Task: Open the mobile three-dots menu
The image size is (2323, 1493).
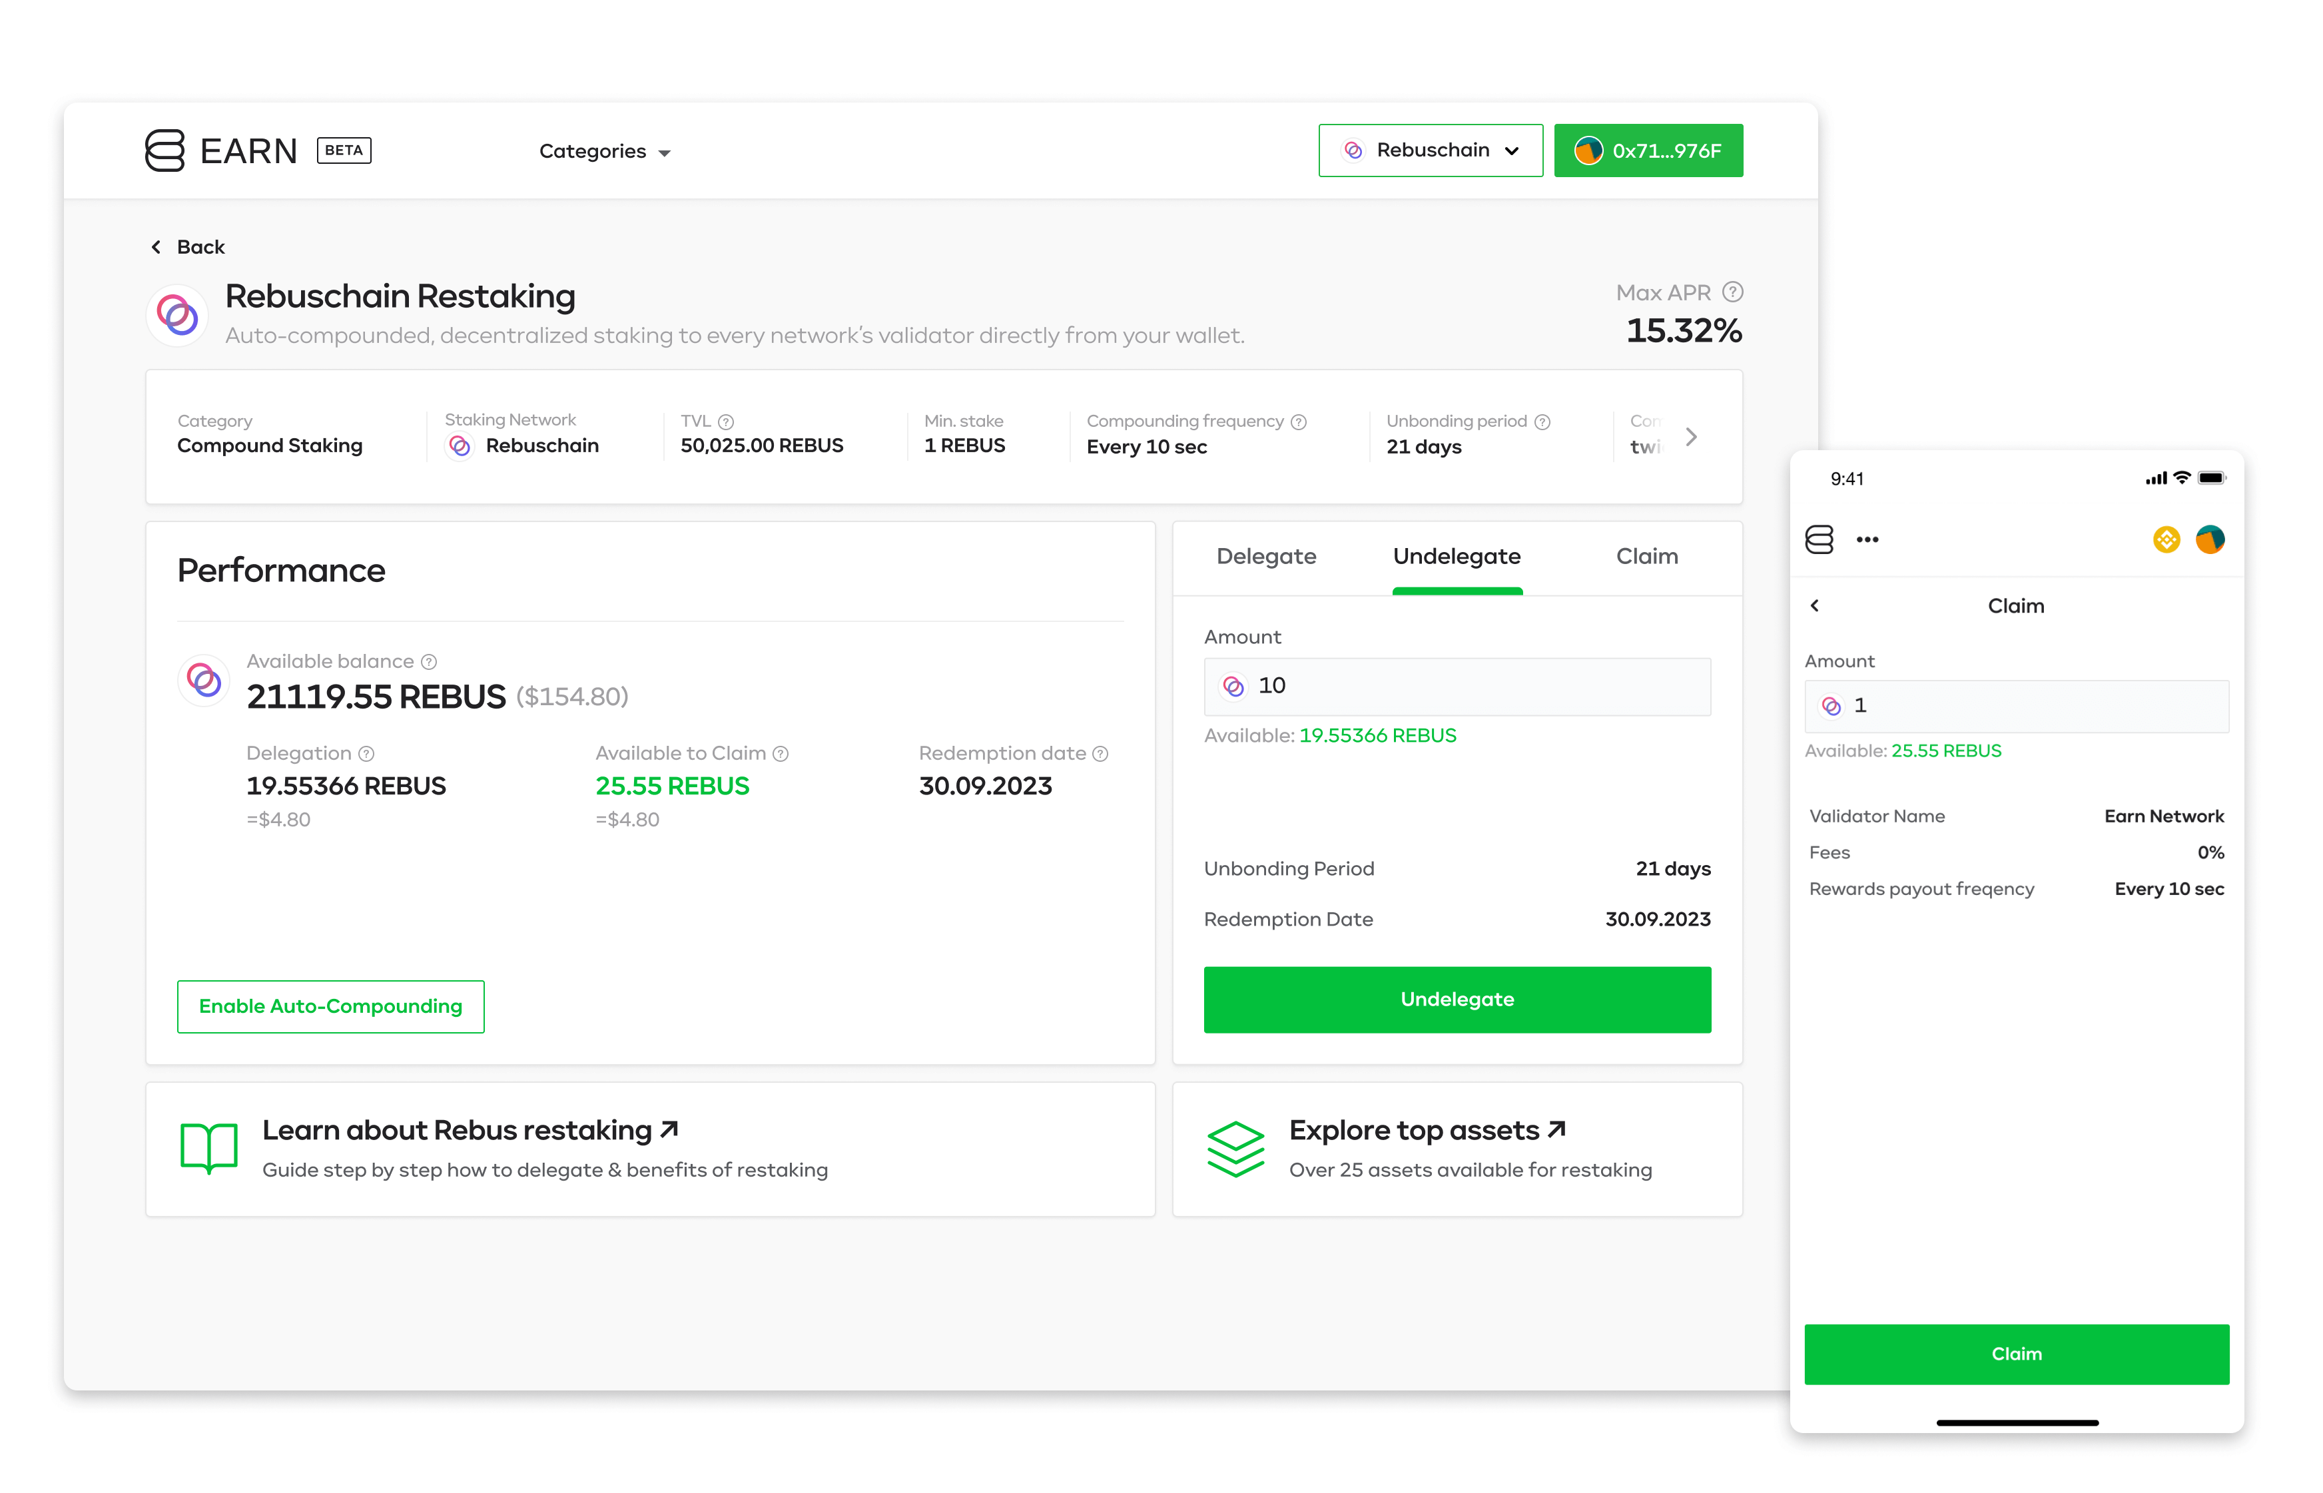Action: [1866, 540]
